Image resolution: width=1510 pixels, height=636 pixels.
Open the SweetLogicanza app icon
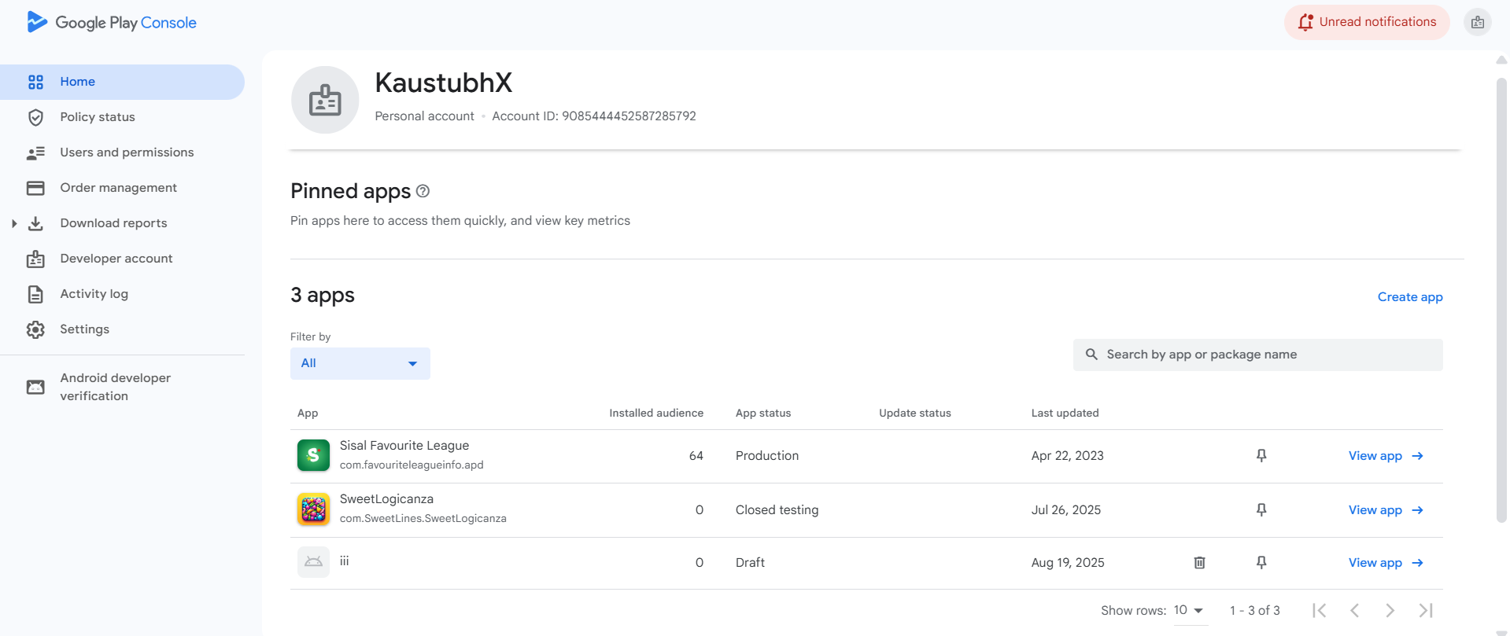(x=313, y=509)
